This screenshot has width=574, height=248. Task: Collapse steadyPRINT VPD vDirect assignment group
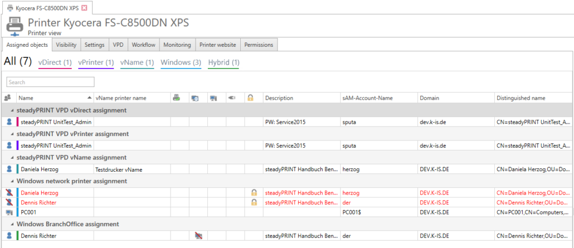(x=12, y=110)
